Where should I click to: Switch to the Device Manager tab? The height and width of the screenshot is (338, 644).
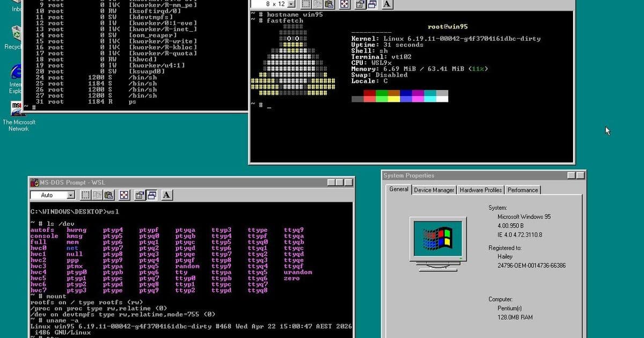[434, 190]
